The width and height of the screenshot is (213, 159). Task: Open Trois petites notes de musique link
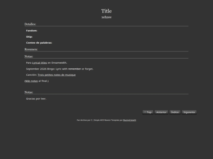(x=57, y=75)
